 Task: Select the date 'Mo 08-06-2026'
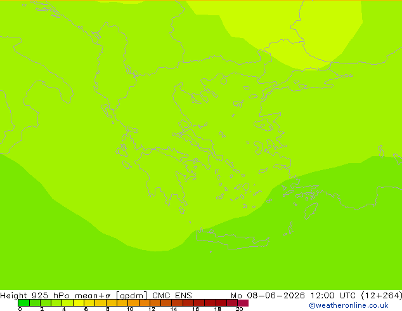pos(268,295)
